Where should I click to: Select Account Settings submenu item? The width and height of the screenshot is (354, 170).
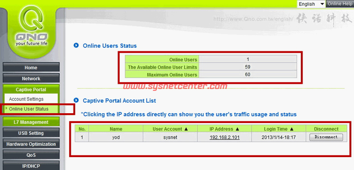(x=26, y=99)
